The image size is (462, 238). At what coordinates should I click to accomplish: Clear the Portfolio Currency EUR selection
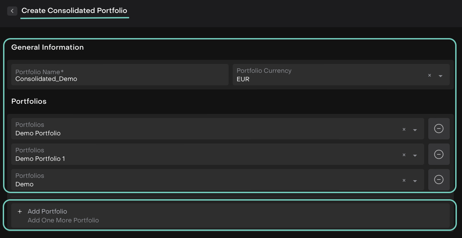coord(430,75)
